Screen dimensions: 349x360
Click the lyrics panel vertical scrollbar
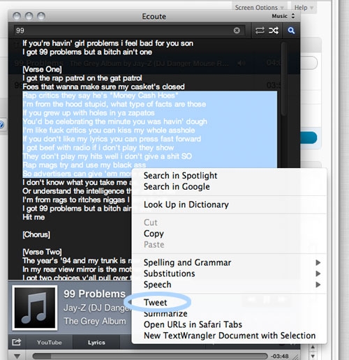[x=283, y=79]
